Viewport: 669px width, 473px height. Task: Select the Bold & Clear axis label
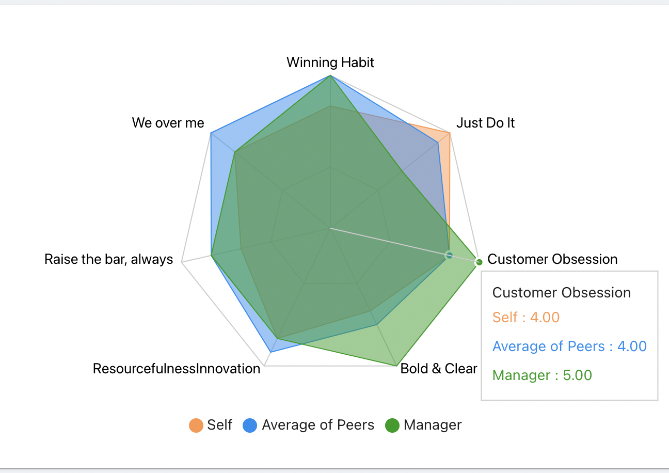(x=439, y=369)
